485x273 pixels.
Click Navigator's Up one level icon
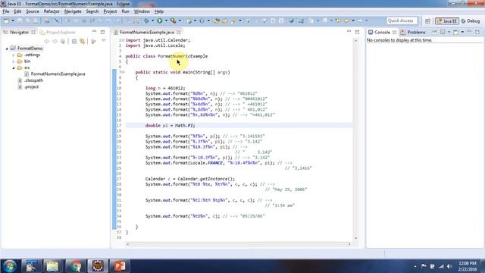point(63,41)
